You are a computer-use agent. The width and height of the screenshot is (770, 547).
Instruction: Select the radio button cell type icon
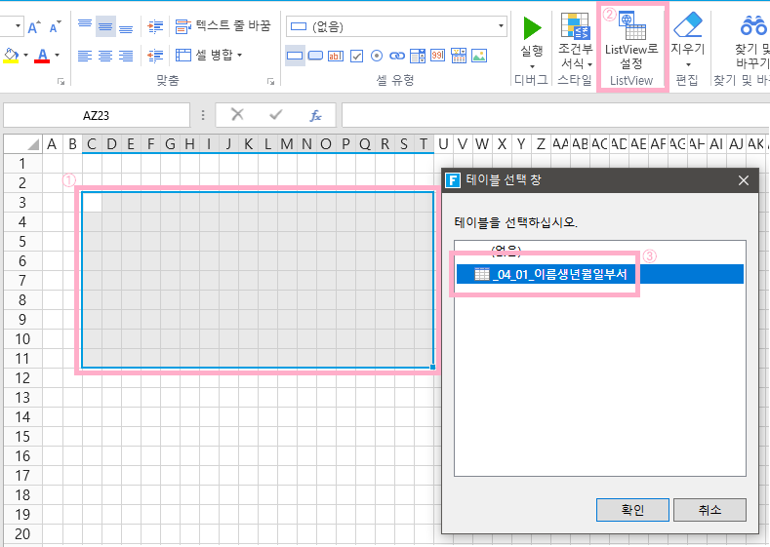coord(377,56)
